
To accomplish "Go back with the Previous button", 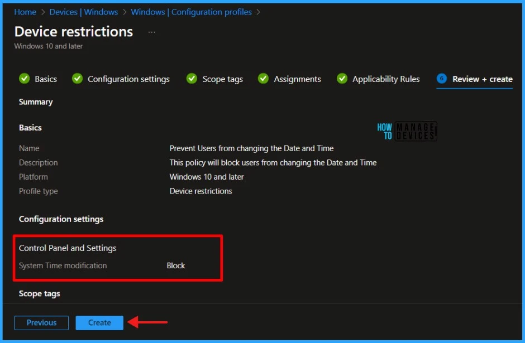I will (x=41, y=322).
